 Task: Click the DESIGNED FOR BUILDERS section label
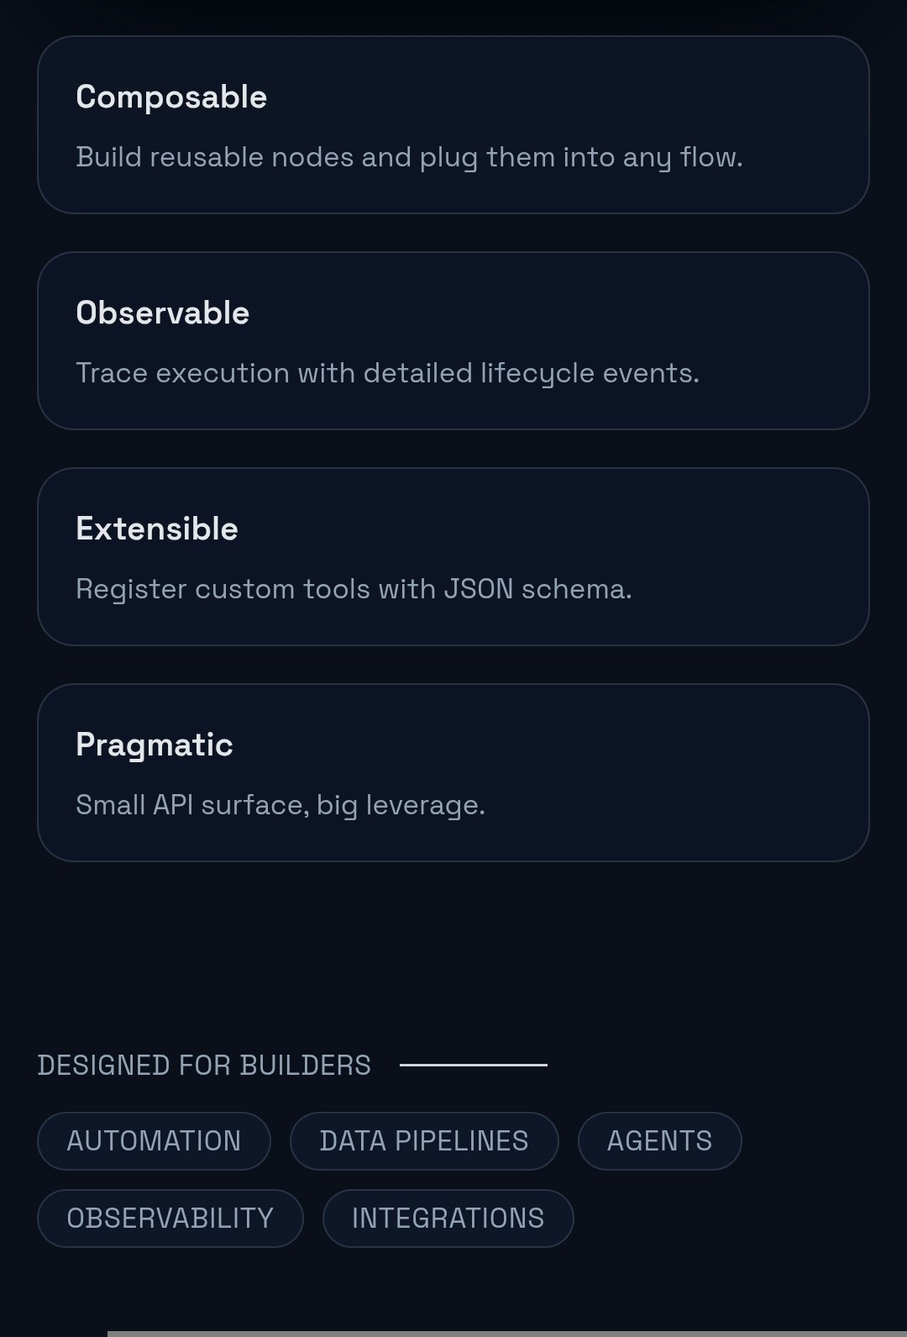point(205,1065)
